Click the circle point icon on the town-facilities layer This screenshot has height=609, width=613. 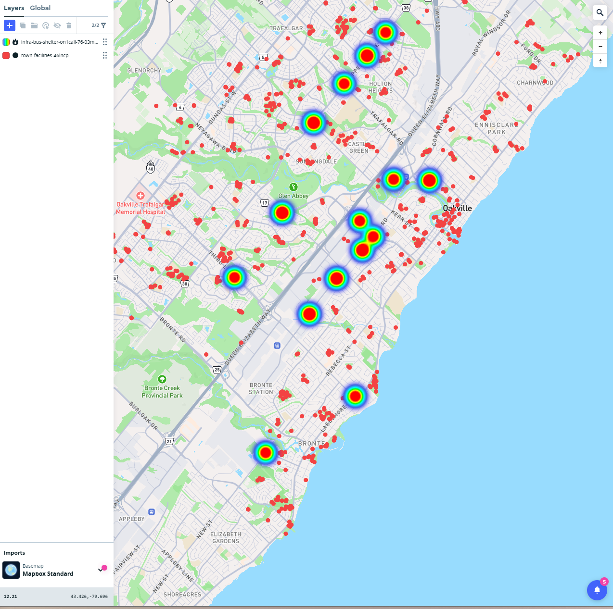point(15,55)
